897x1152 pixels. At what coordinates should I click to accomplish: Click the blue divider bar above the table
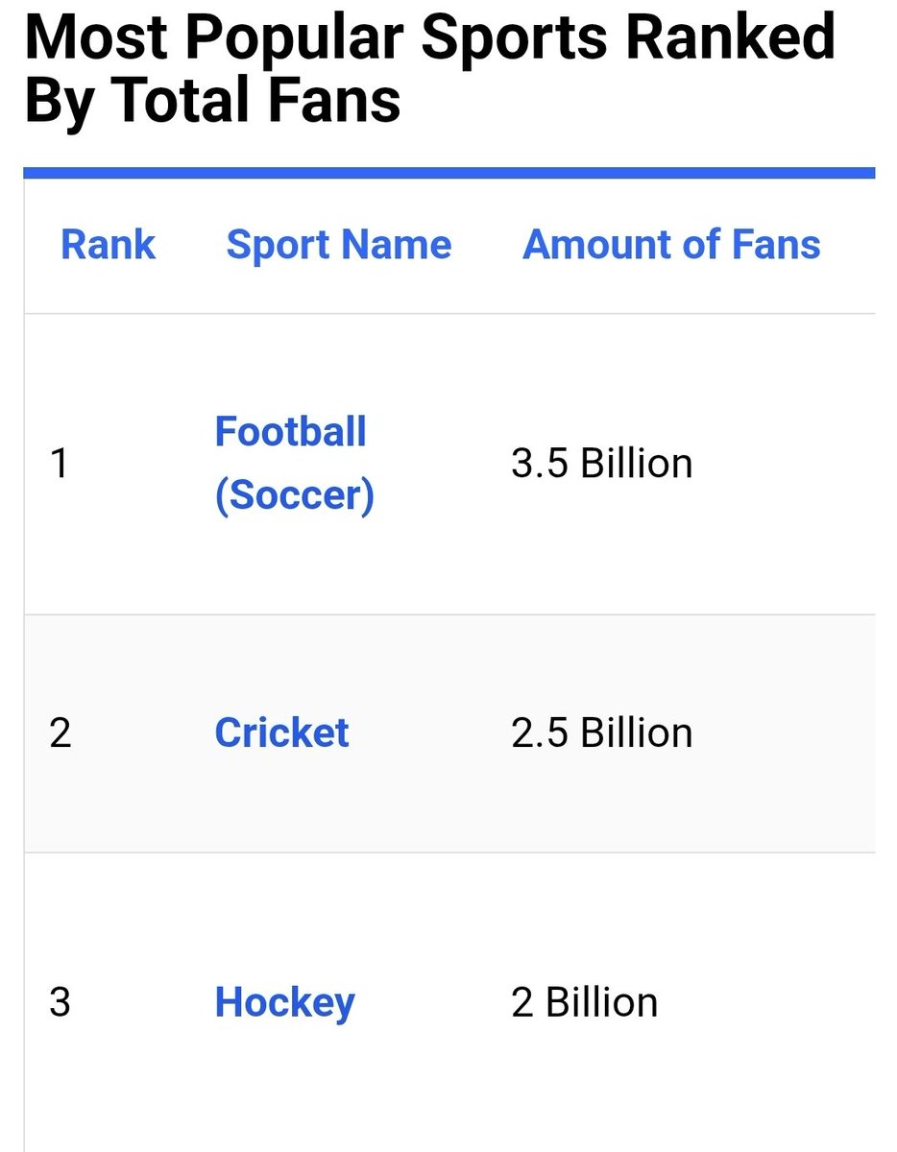pyautogui.click(x=449, y=173)
